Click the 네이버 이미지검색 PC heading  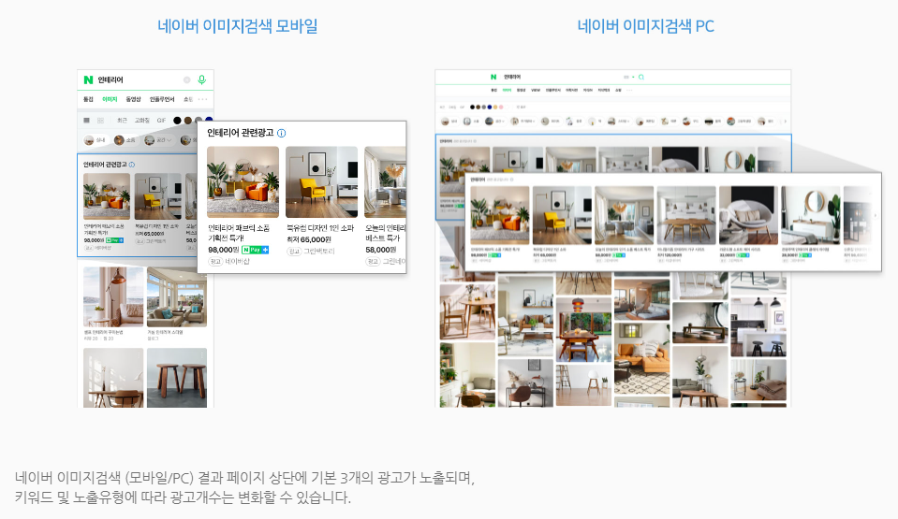(x=645, y=26)
